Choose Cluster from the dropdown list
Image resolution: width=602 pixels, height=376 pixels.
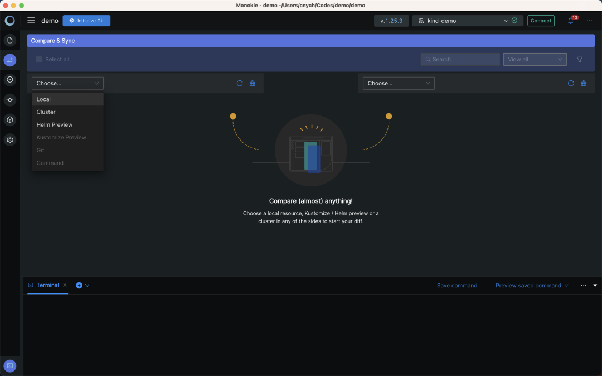[x=67, y=112]
